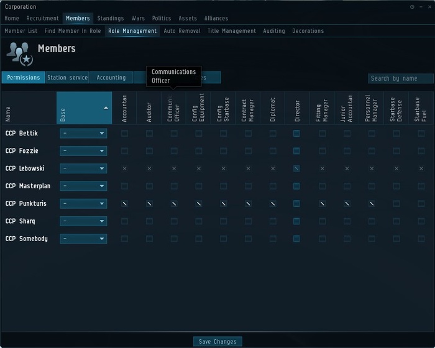Open the window pin options icon
This screenshot has width=435, height=348.
tap(412, 7)
